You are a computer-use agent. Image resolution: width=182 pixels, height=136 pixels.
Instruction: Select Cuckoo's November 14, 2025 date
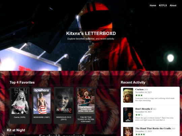(x=144, y=92)
